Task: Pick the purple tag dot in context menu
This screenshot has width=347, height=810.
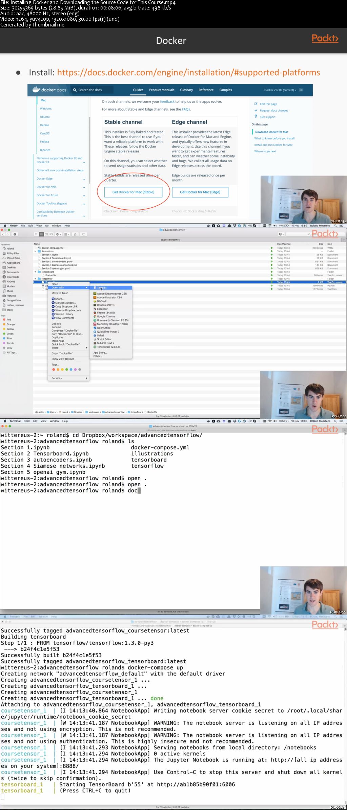Action: [75, 370]
